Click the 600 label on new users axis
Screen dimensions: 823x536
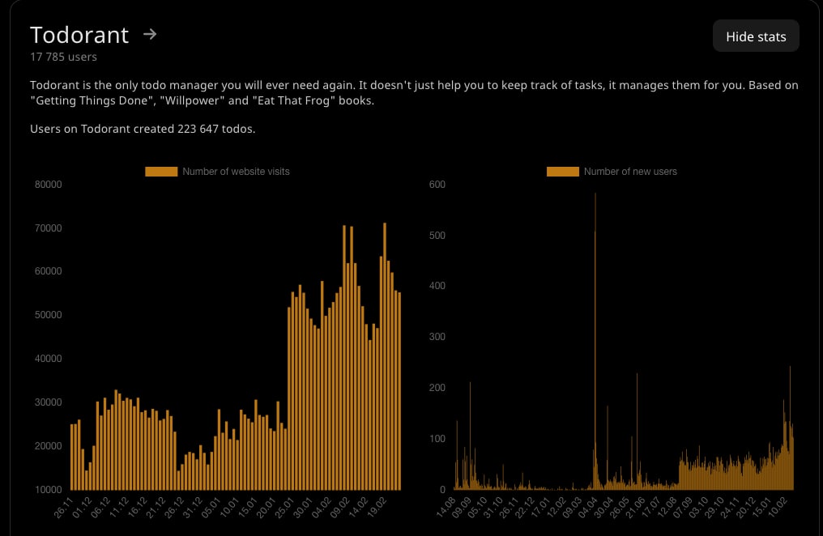[x=437, y=185]
